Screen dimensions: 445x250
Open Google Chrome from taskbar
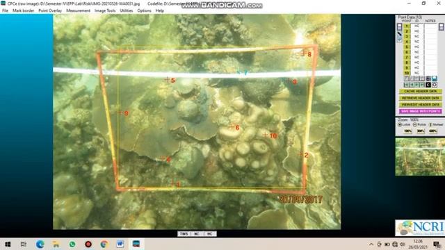tap(104, 244)
